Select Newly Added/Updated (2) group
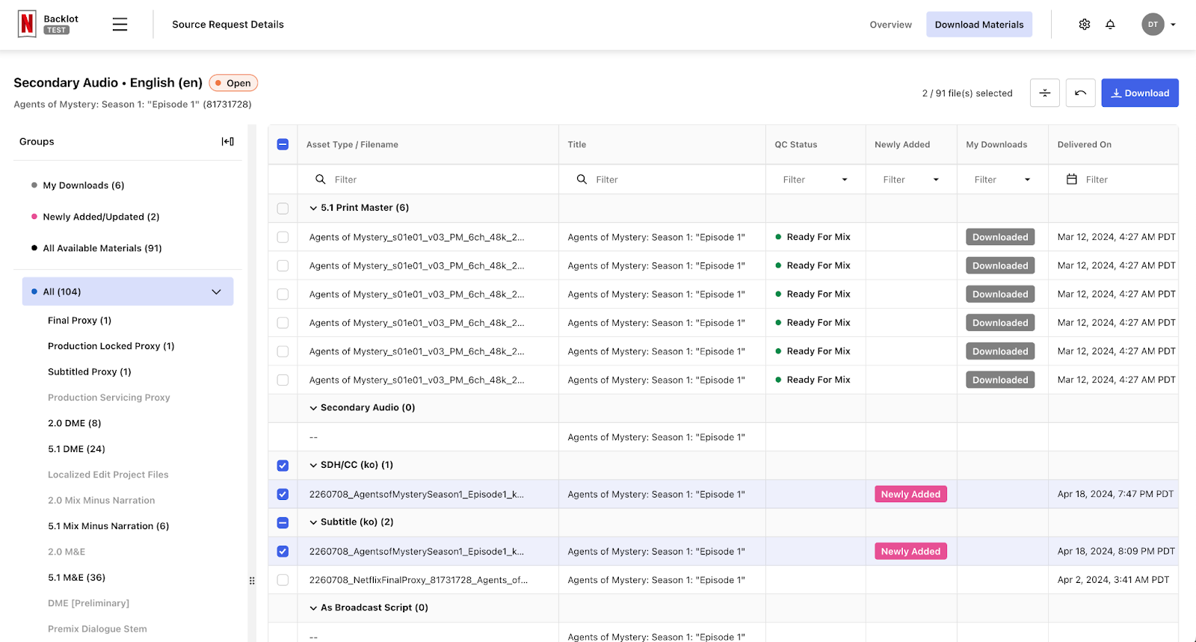Viewport: 1196px width, 642px height. [101, 217]
